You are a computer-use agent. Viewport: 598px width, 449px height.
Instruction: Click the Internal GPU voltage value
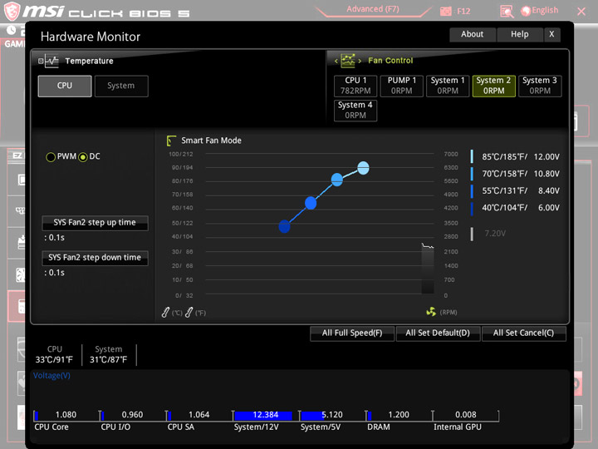tap(466, 415)
